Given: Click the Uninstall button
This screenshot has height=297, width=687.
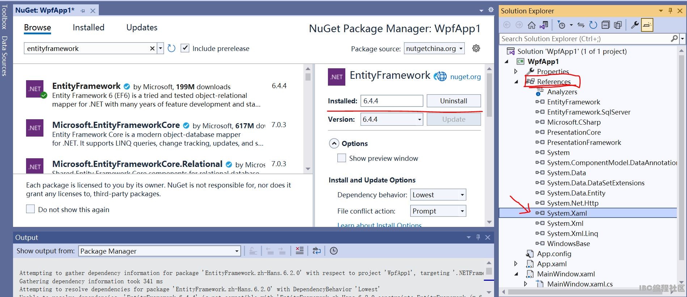Looking at the screenshot, I should tap(454, 101).
